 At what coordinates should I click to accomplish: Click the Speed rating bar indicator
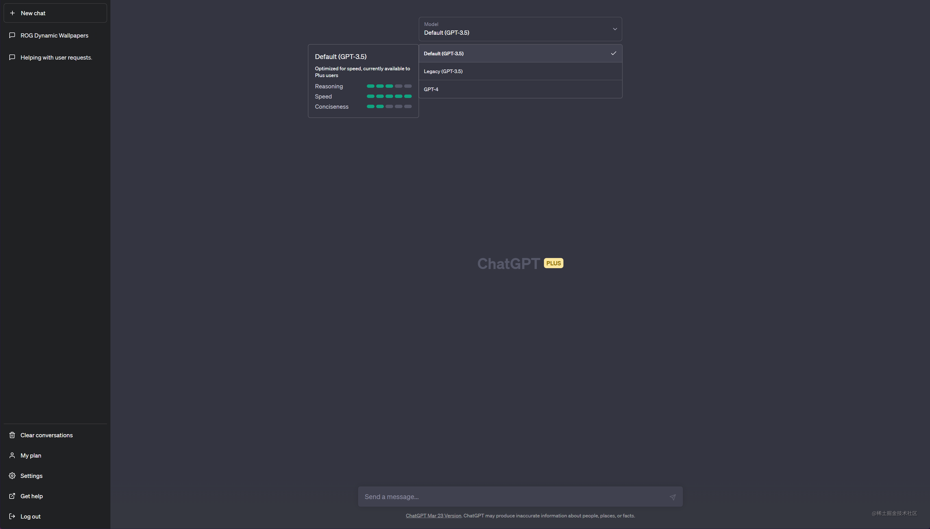point(389,96)
